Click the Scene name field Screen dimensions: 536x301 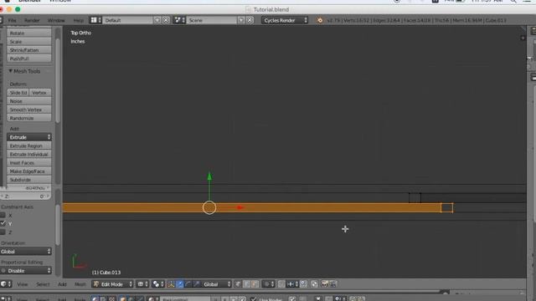[x=212, y=20]
